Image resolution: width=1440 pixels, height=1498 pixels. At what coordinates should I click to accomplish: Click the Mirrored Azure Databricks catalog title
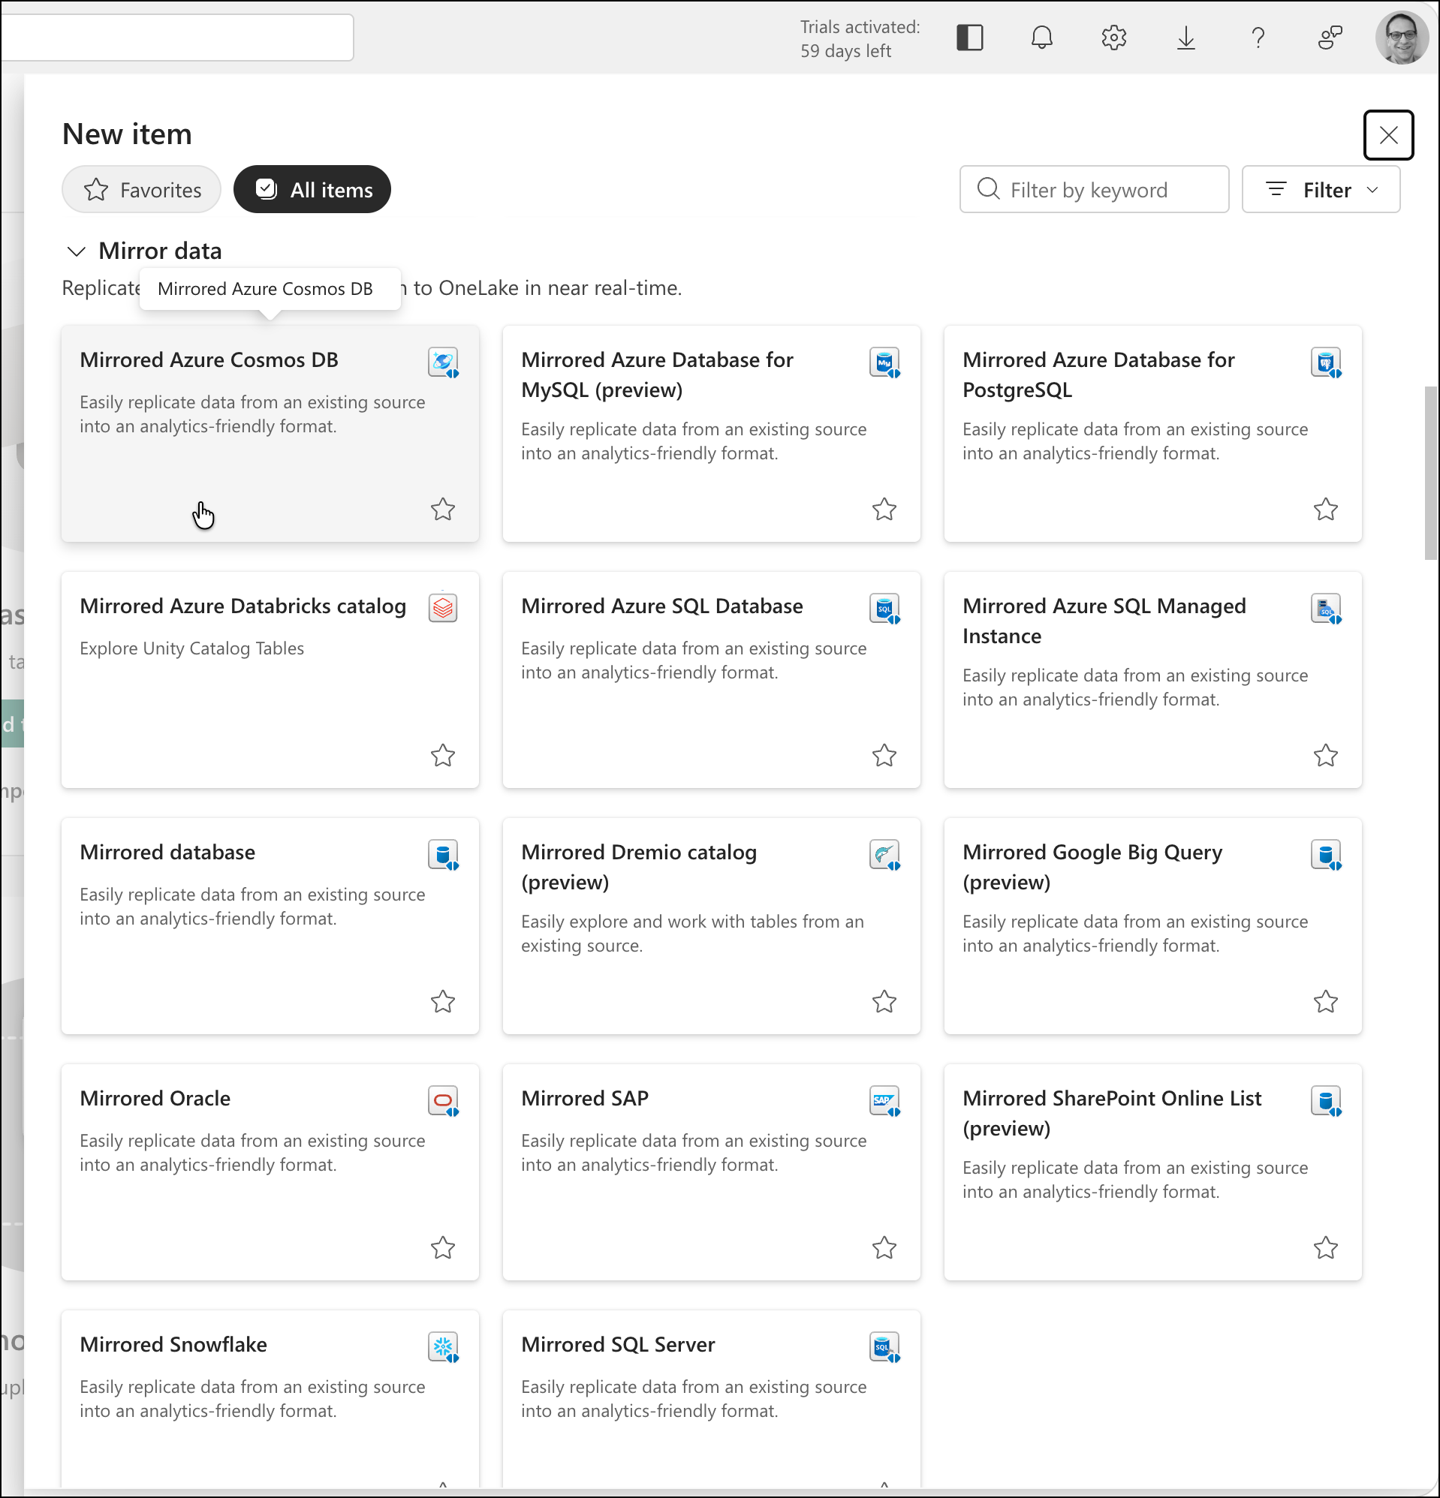pyautogui.click(x=243, y=606)
